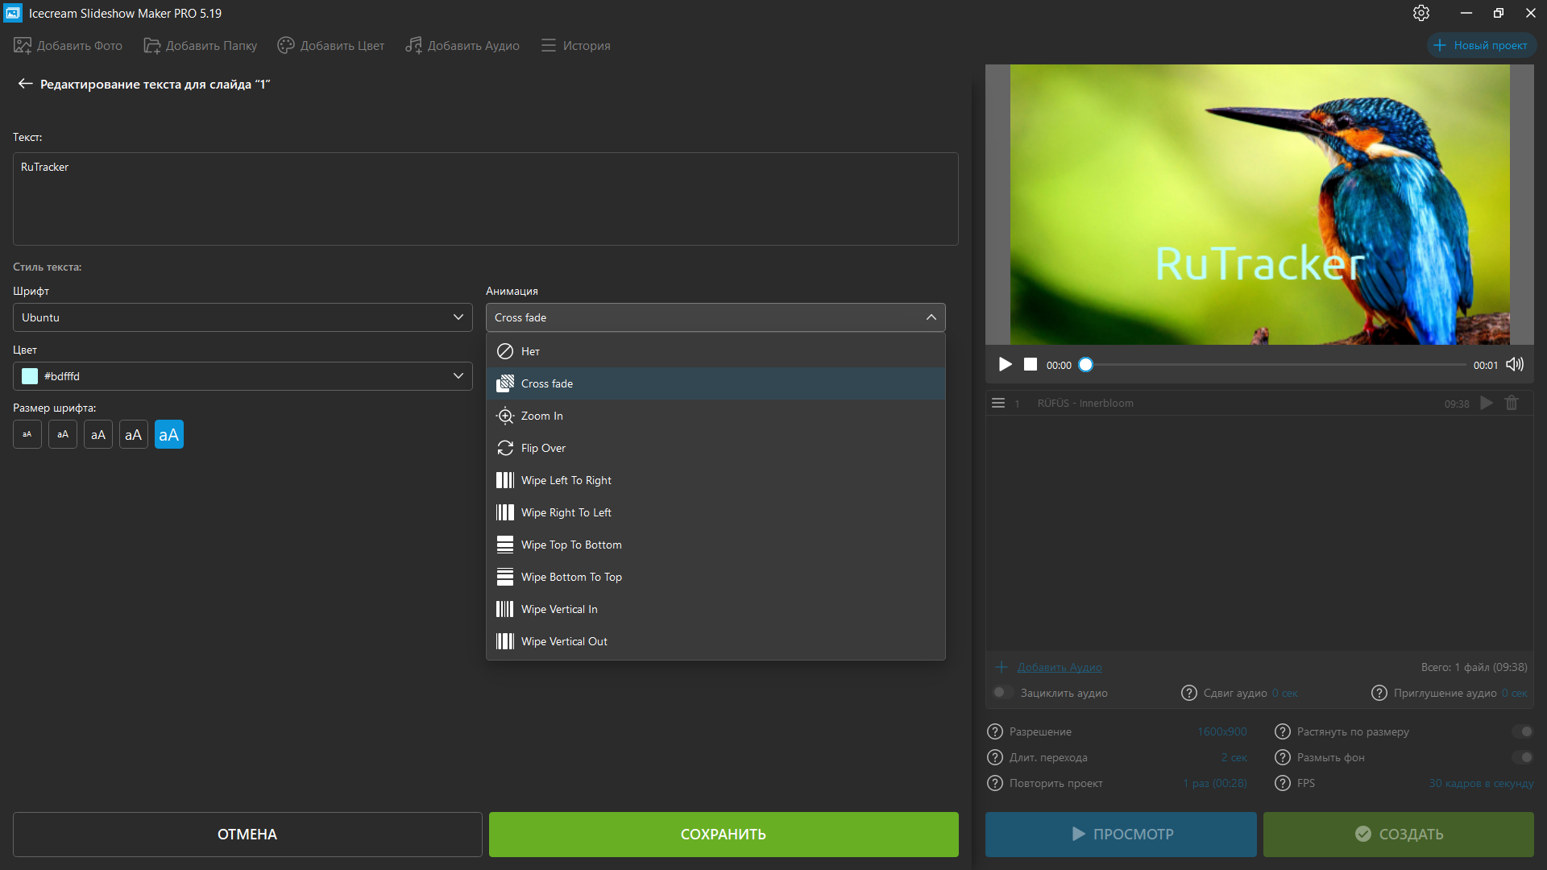Click help icon next to Размыть фон
The image size is (1547, 870).
1283,757
